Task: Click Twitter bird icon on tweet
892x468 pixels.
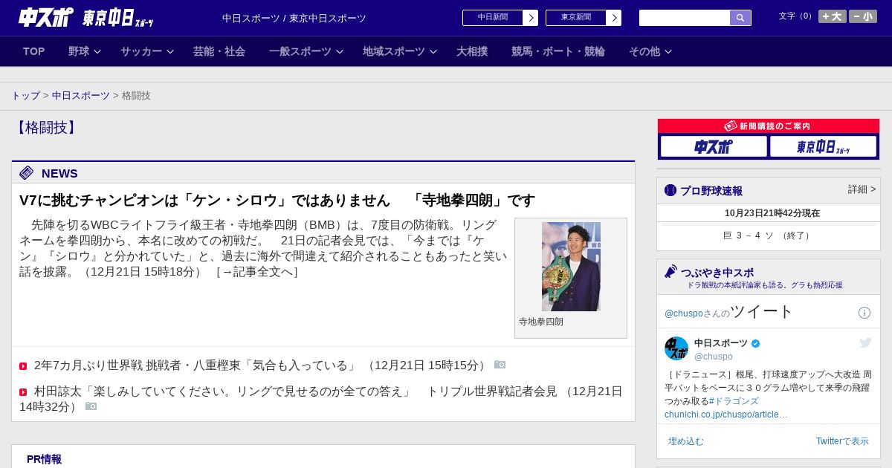Action: (x=865, y=342)
